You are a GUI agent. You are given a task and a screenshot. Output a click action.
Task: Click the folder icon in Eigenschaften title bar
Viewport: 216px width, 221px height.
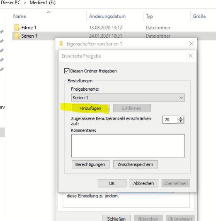coord(61,44)
